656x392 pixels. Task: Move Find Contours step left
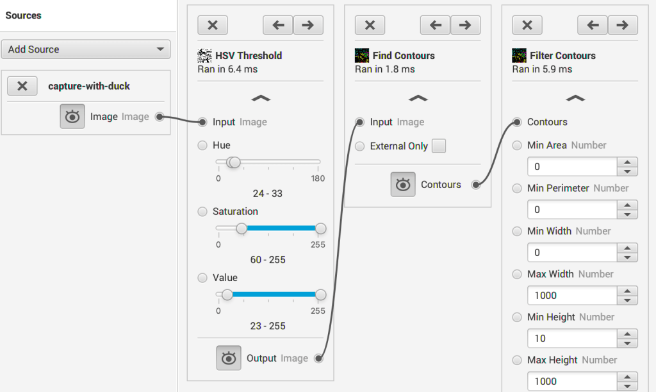pos(436,25)
